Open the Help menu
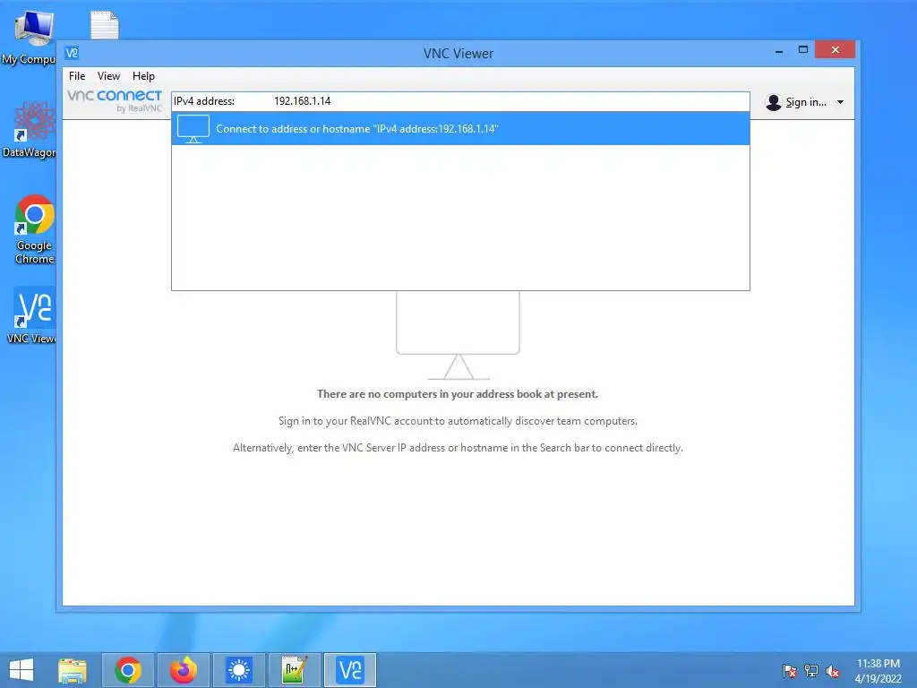Viewport: 917px width, 688px height. pos(143,76)
